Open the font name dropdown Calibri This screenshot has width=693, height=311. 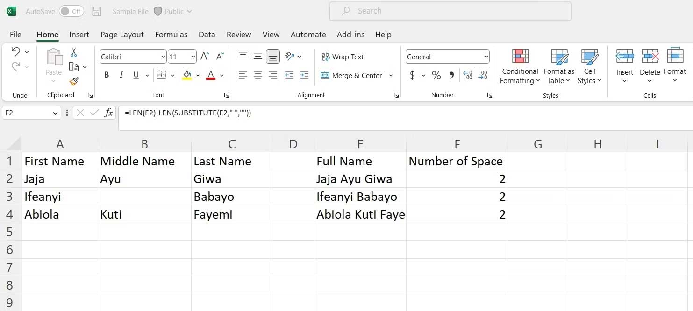163,57
